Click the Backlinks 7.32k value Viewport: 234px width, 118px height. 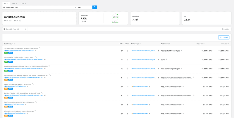click(x=83, y=19)
